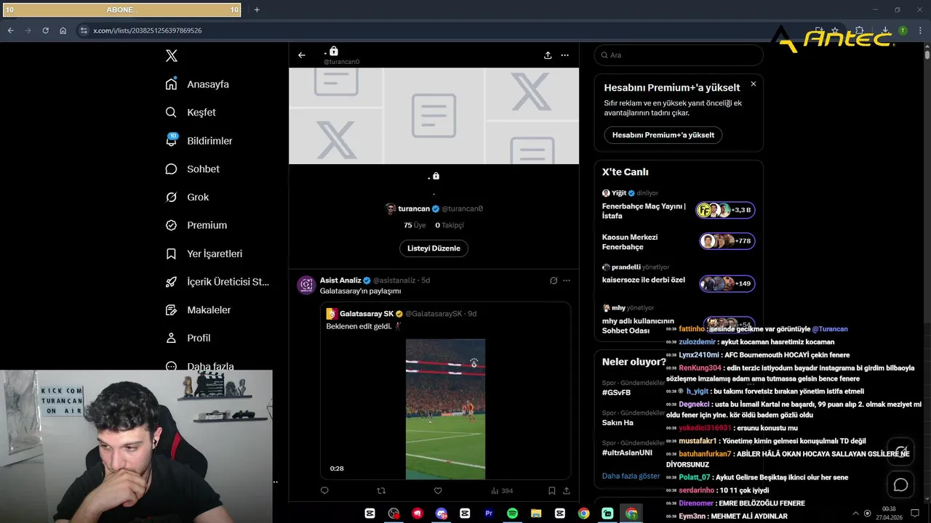The width and height of the screenshot is (931, 523).
Task: Click the X logo in the sidebar
Action: point(171,56)
